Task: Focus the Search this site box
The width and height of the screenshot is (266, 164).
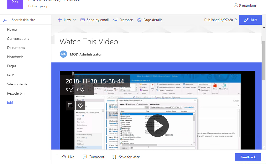Action: (26, 20)
